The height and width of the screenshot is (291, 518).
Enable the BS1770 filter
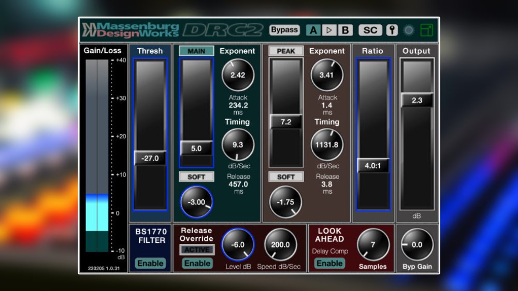click(150, 263)
